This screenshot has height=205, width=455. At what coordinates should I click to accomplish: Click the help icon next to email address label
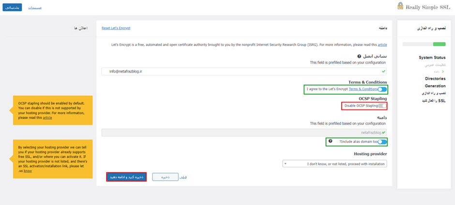[x=359, y=56]
